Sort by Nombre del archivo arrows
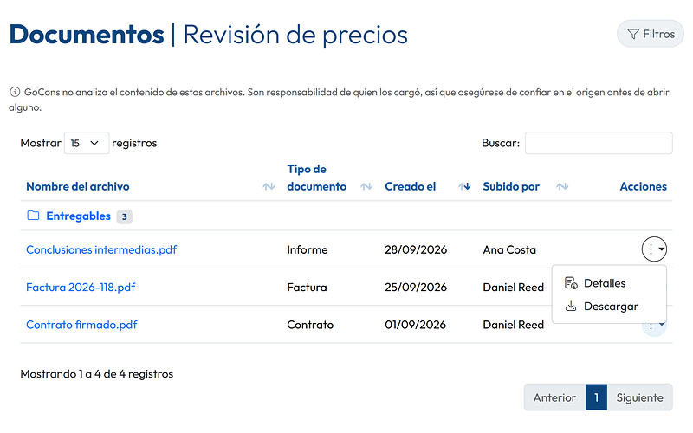The image size is (693, 433). coord(269,186)
